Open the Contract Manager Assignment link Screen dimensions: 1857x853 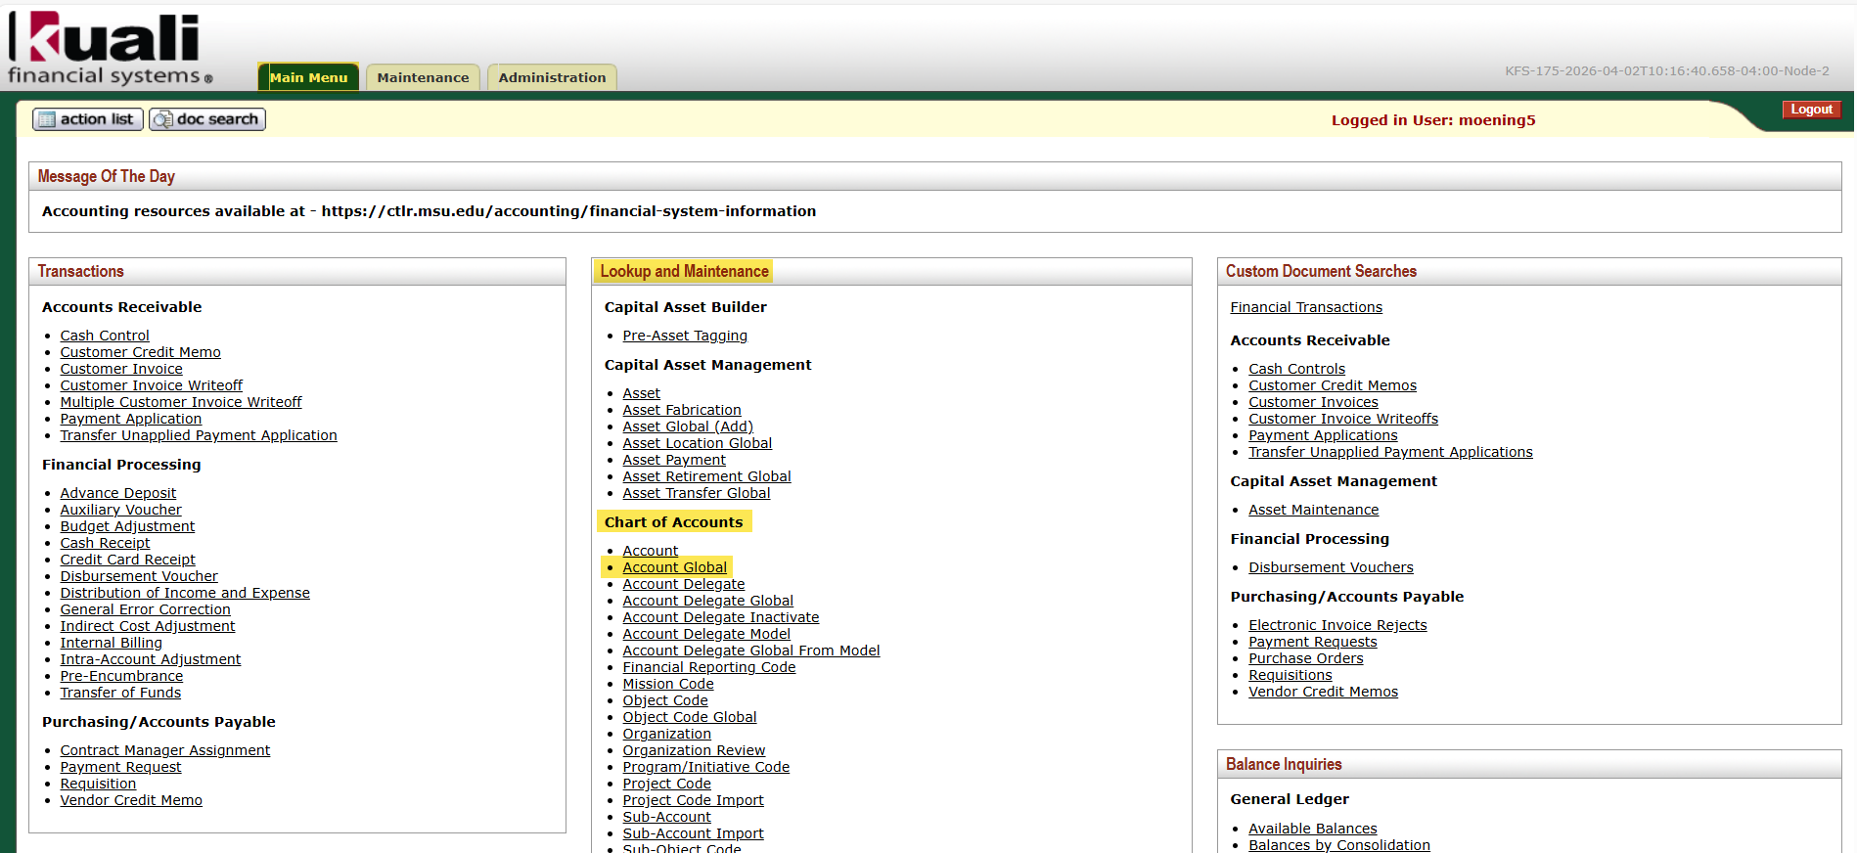pyautogui.click(x=164, y=750)
